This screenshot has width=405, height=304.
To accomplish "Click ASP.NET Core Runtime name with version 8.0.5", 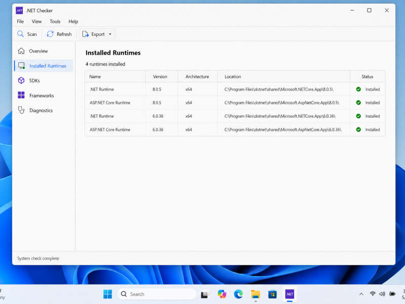I will tap(110, 103).
